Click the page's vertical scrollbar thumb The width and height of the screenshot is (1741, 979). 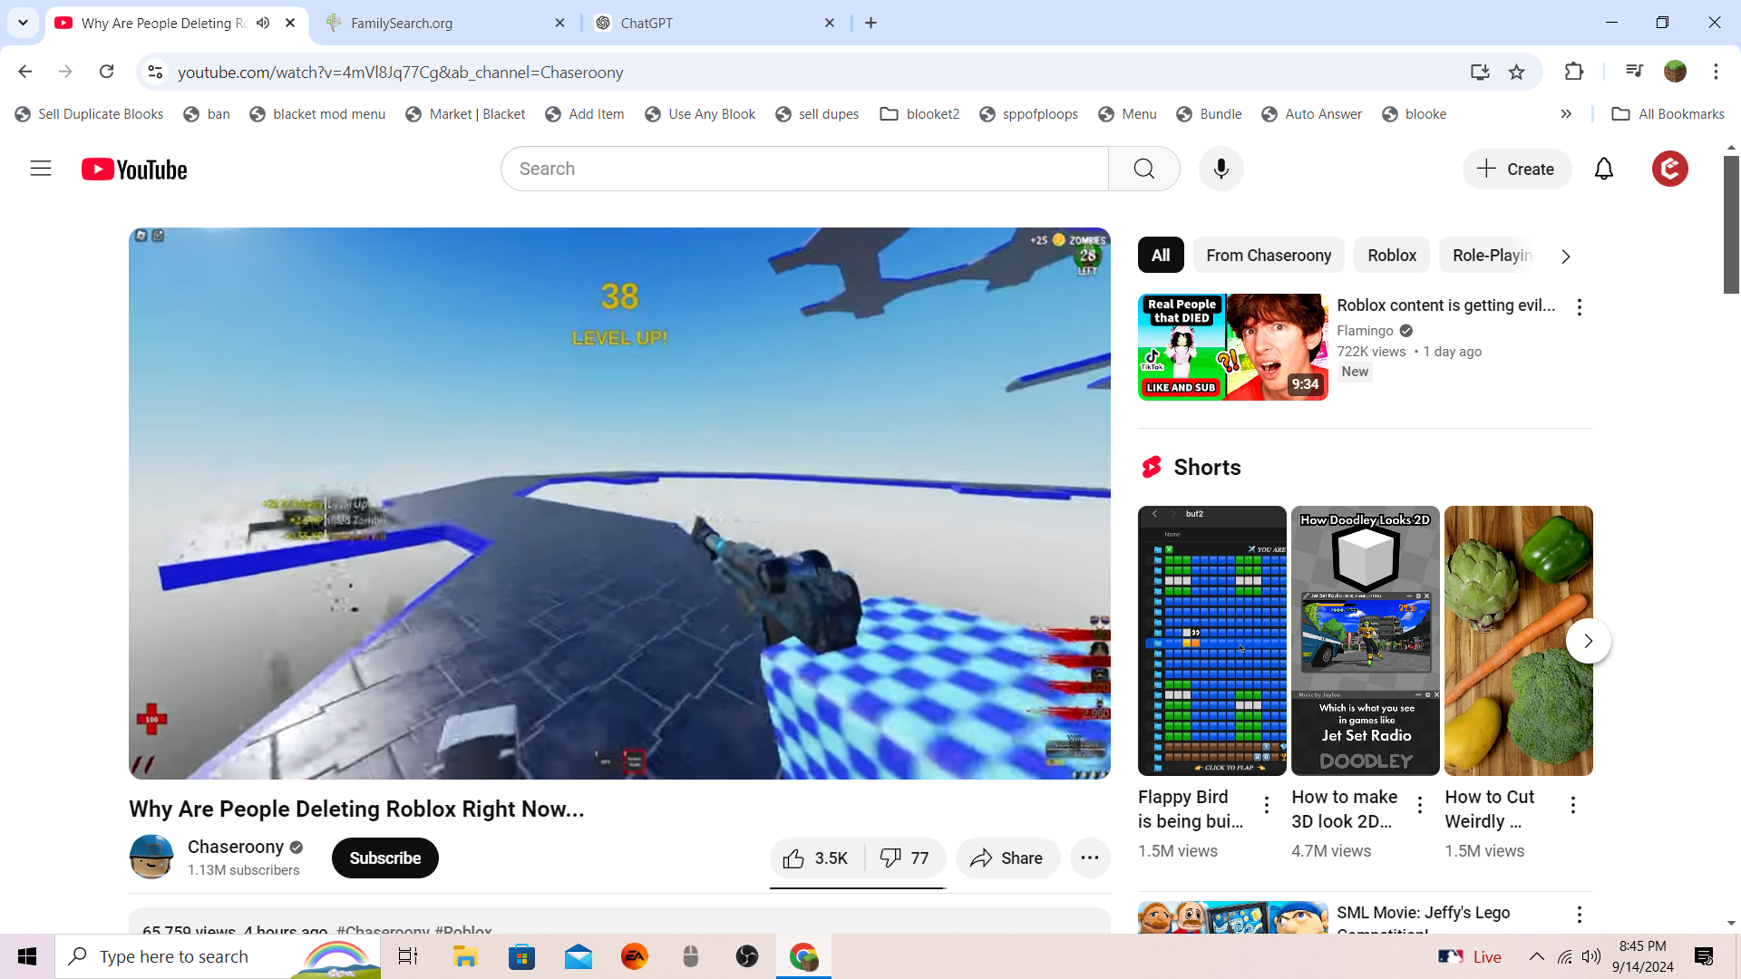(1731, 225)
